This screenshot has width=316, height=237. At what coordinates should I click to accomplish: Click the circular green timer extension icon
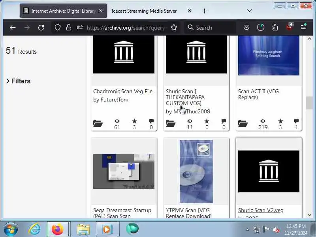pyautogui.click(x=261, y=27)
